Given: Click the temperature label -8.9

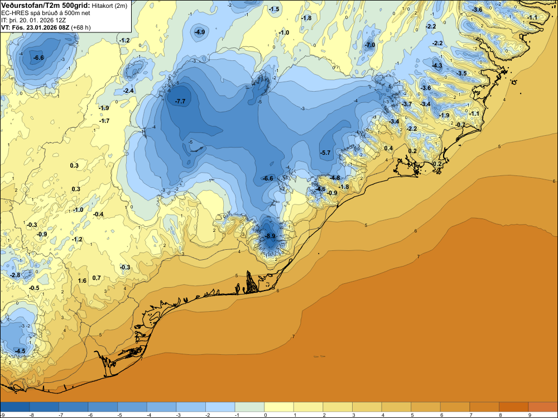Looking at the screenshot, I should point(271,236).
